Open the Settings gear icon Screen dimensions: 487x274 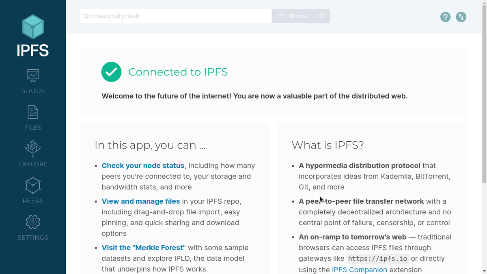coord(33,222)
